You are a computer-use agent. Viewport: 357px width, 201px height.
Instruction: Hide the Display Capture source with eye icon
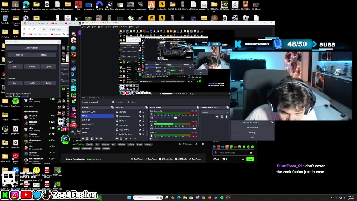140,134
